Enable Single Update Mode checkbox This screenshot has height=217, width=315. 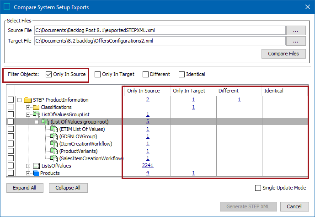[x=259, y=188]
